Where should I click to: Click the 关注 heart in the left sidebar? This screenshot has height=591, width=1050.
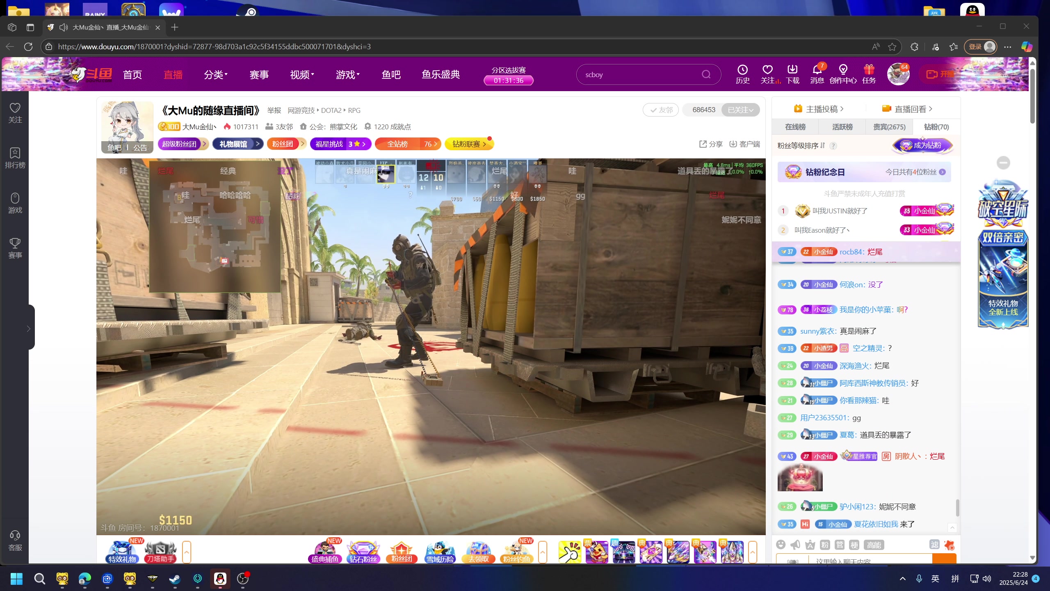(15, 113)
